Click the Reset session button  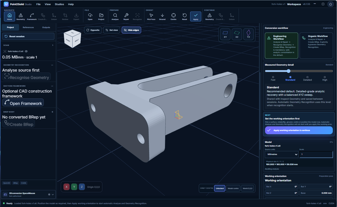tap(28, 36)
